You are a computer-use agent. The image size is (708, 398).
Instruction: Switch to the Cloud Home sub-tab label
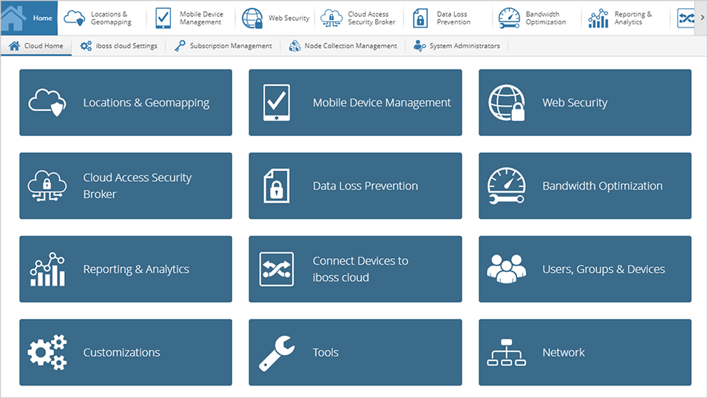44,46
